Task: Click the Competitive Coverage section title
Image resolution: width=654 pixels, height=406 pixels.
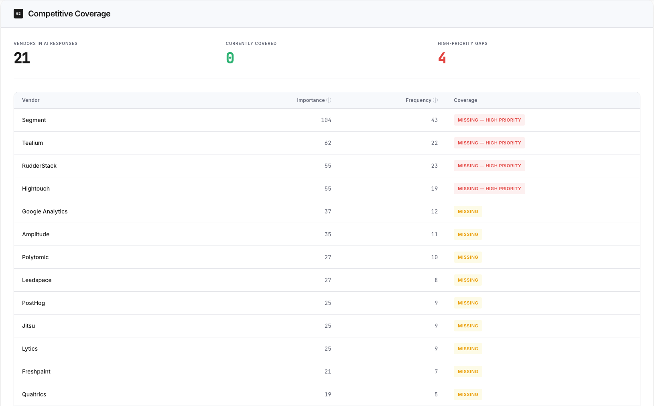Action: pos(69,14)
